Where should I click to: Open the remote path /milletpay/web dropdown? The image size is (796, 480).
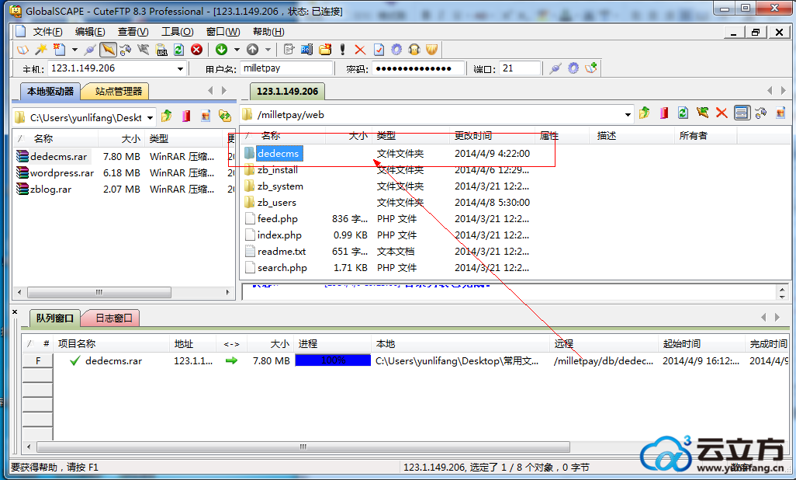click(628, 115)
